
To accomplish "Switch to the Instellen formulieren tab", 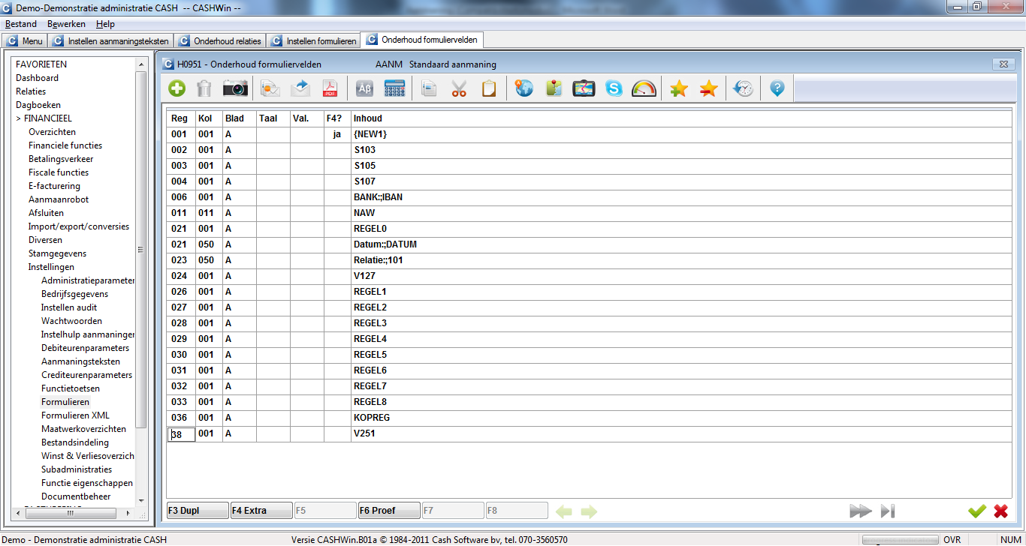I will click(x=314, y=40).
